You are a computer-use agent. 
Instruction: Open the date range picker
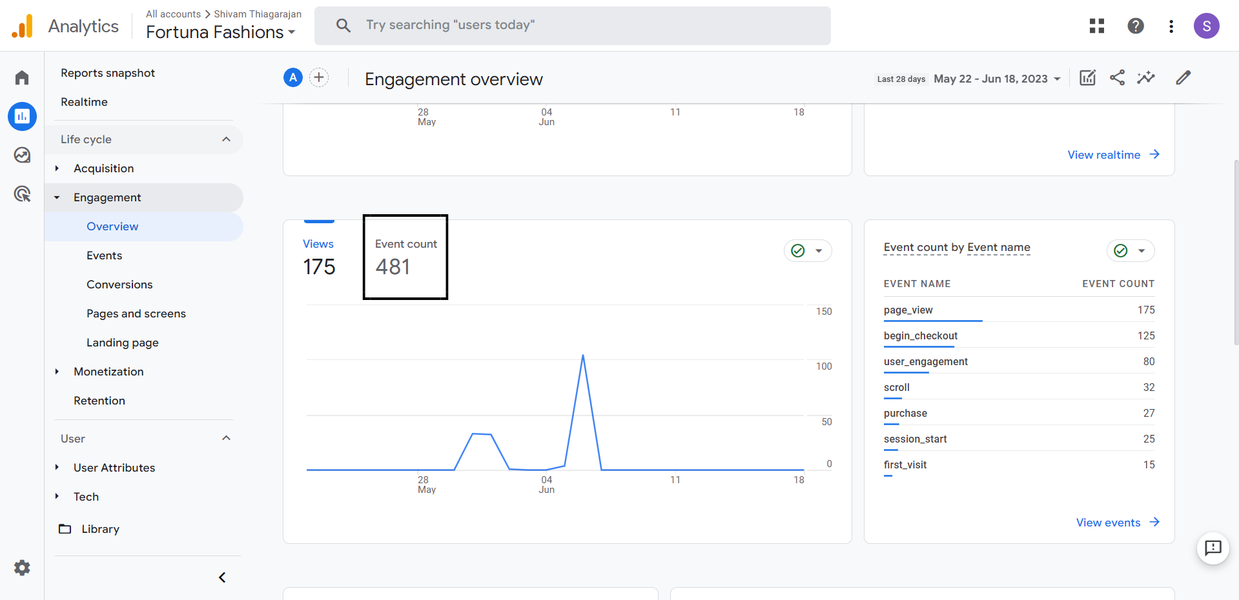pos(996,79)
